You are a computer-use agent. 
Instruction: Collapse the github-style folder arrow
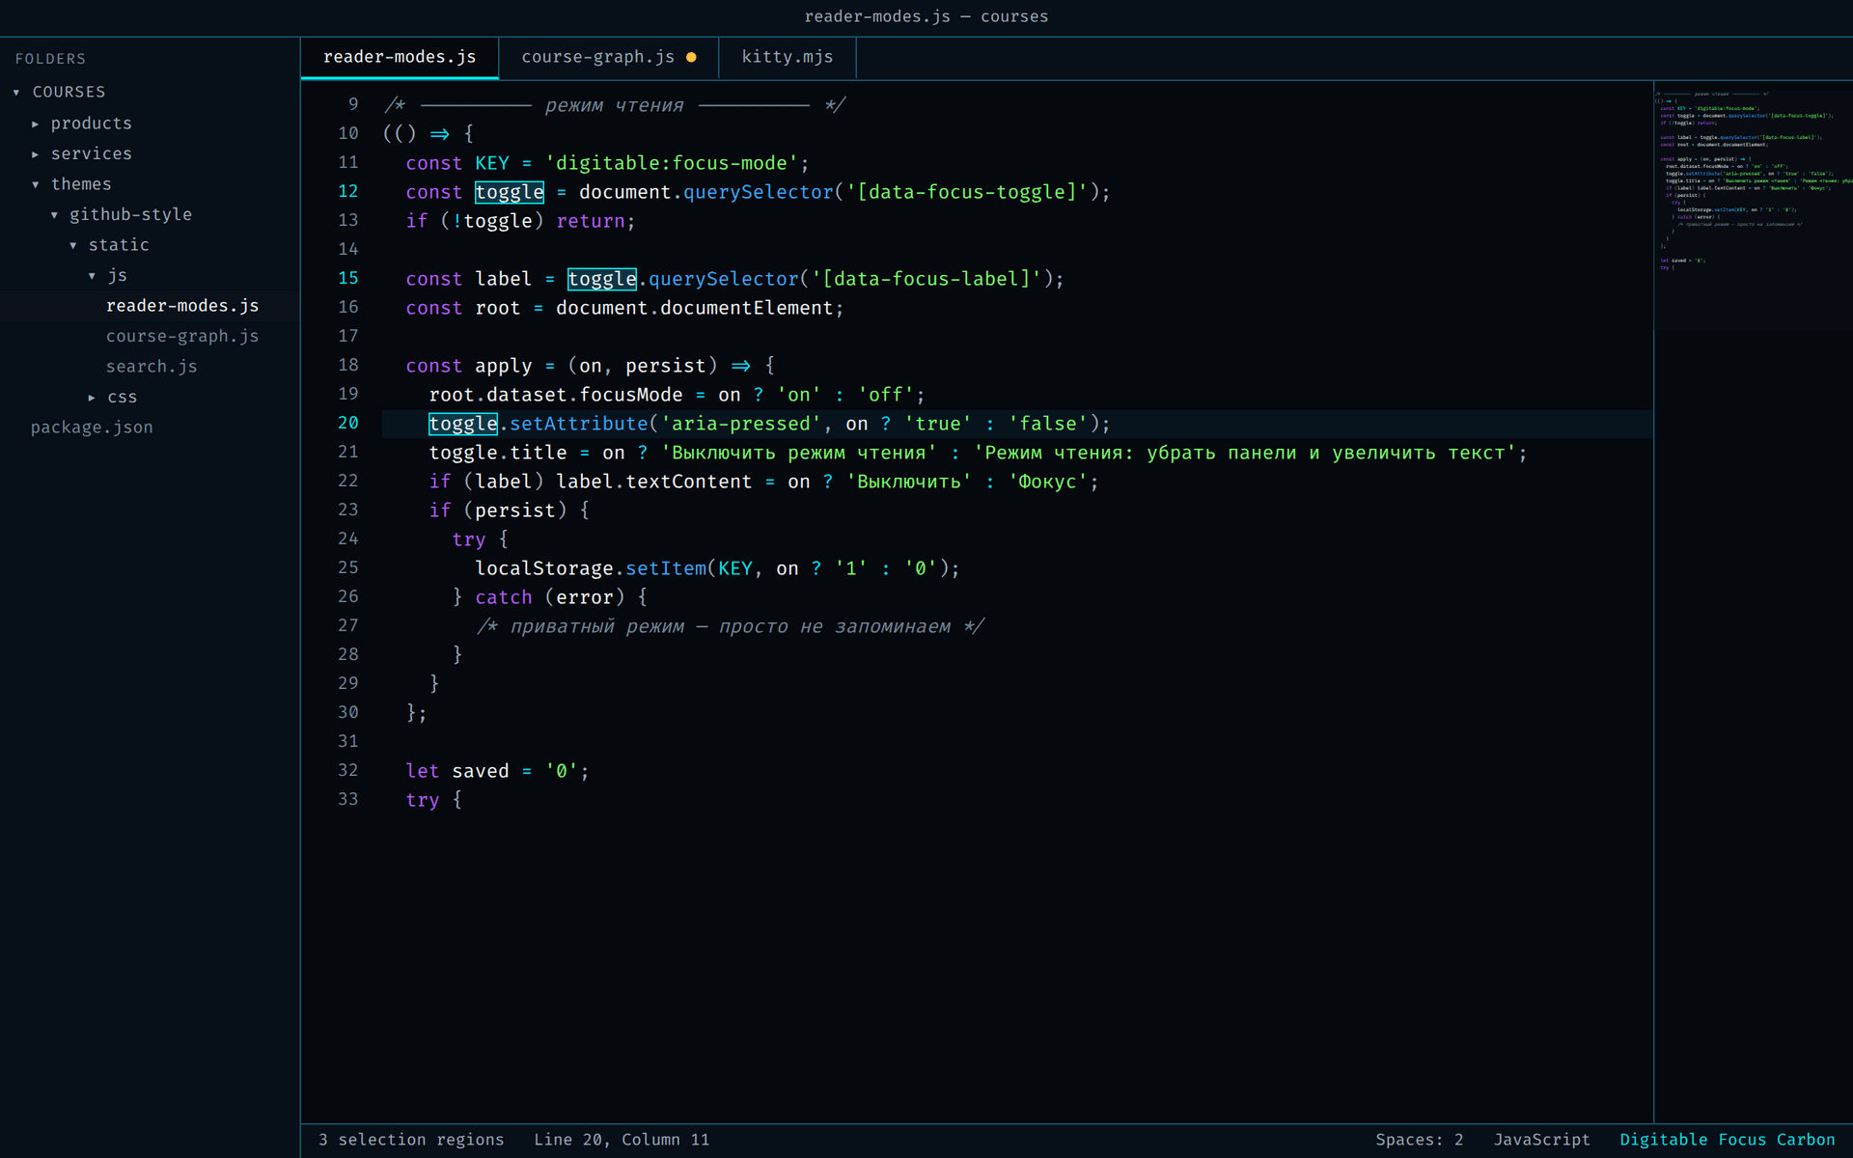(x=54, y=215)
